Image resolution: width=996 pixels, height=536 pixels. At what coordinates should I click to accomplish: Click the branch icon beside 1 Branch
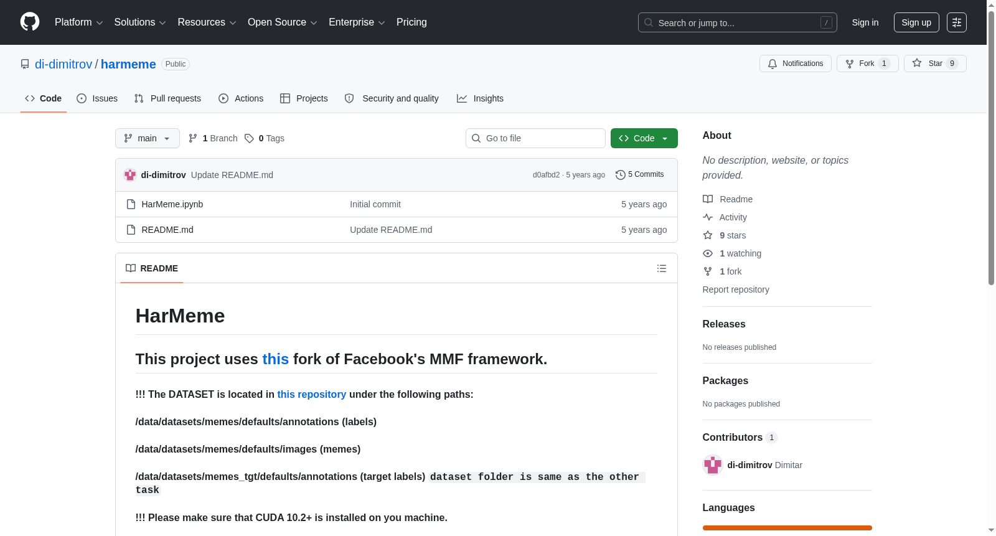[x=193, y=138]
